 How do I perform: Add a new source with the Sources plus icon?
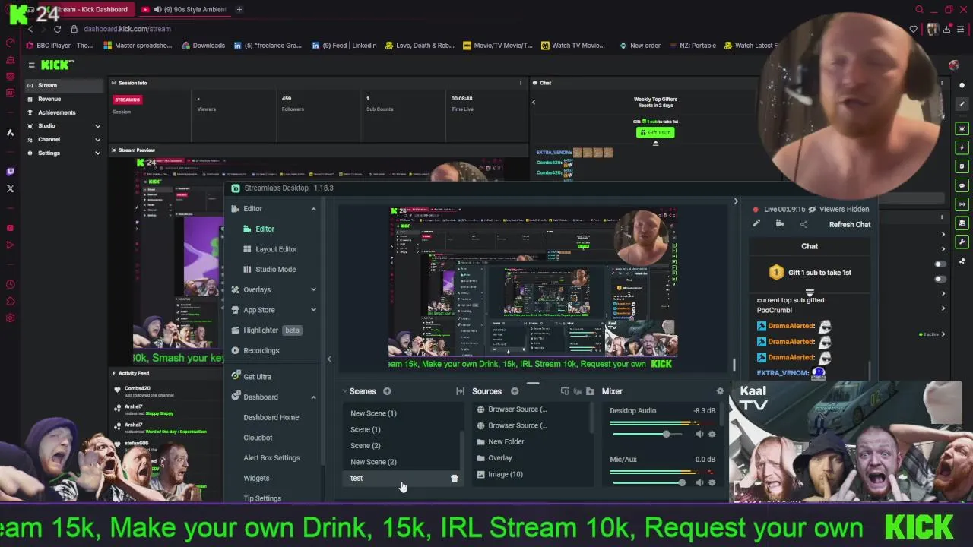(x=515, y=391)
